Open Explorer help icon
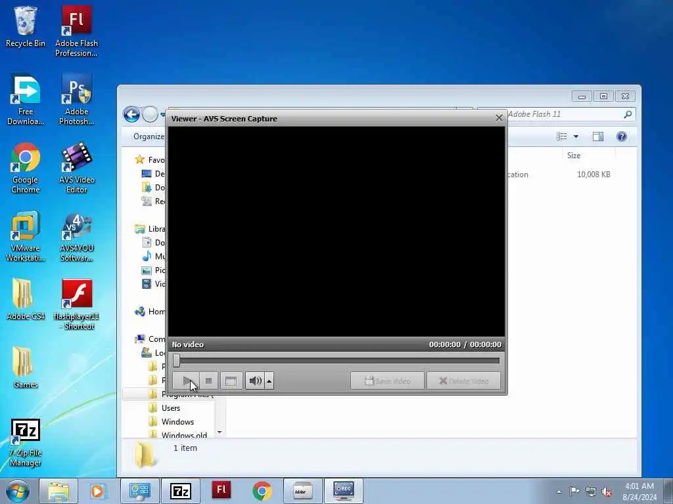 click(622, 136)
